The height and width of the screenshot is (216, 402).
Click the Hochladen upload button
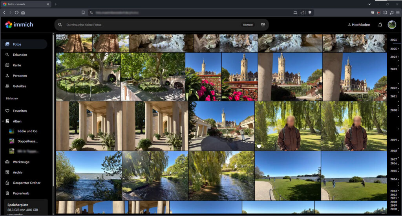359,25
